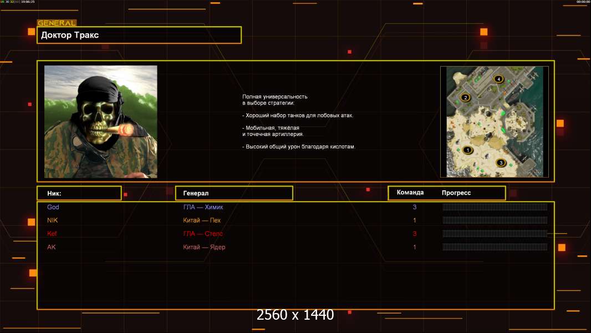591x333 pixels.
Task: Select start position 4 on the map
Action: tap(498, 79)
